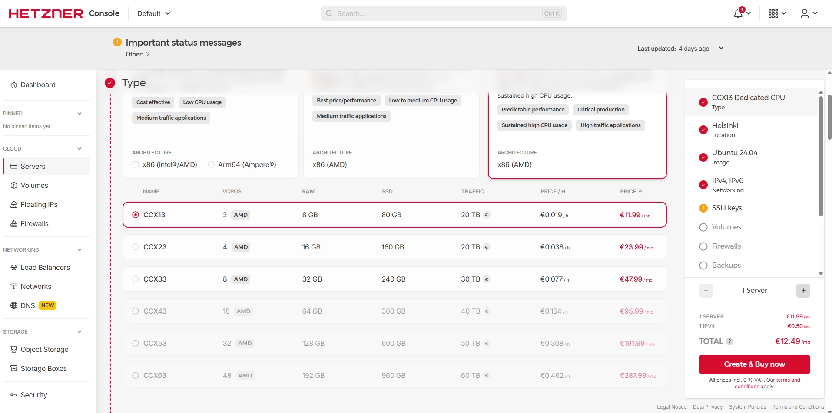Image resolution: width=832 pixels, height=413 pixels.
Task: Select the CCX33 server radio button
Action: point(136,279)
